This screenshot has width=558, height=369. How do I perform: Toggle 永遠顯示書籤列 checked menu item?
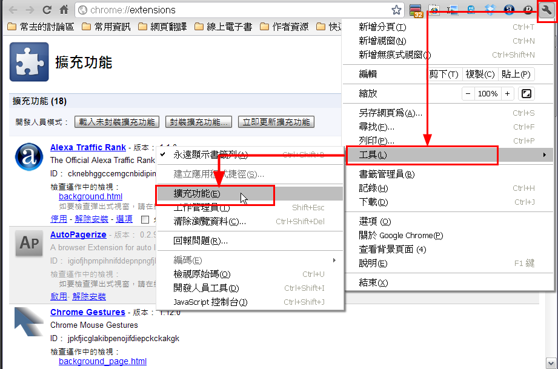click(x=249, y=155)
